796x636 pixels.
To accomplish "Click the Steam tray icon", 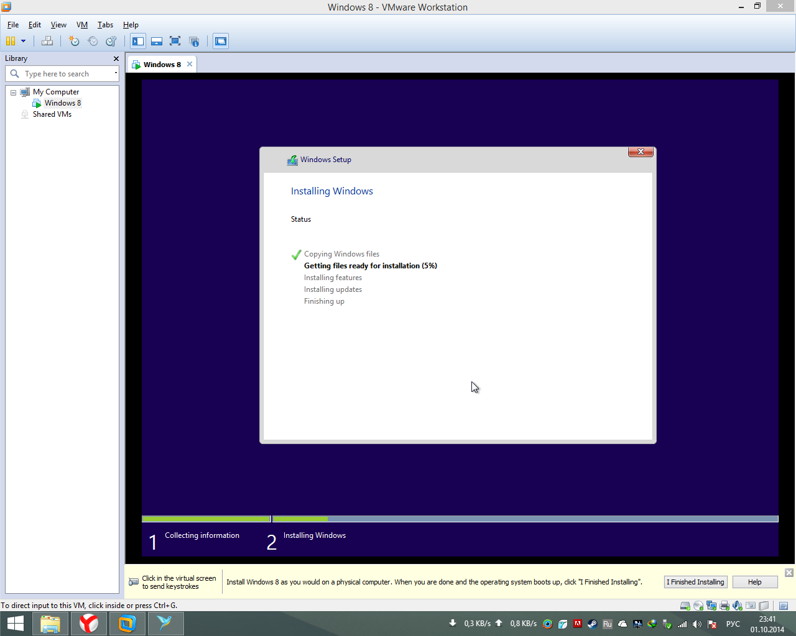I will (593, 624).
